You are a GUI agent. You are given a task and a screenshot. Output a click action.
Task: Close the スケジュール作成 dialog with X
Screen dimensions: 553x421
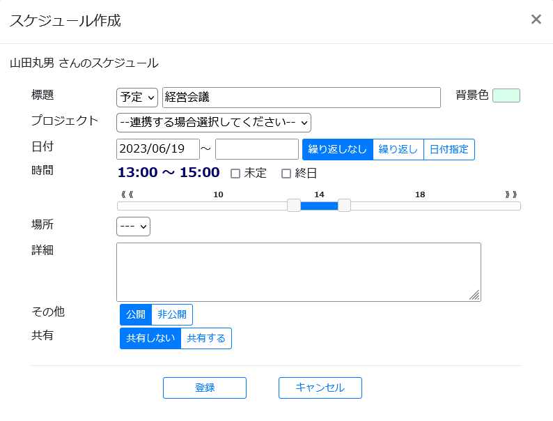click(x=536, y=20)
